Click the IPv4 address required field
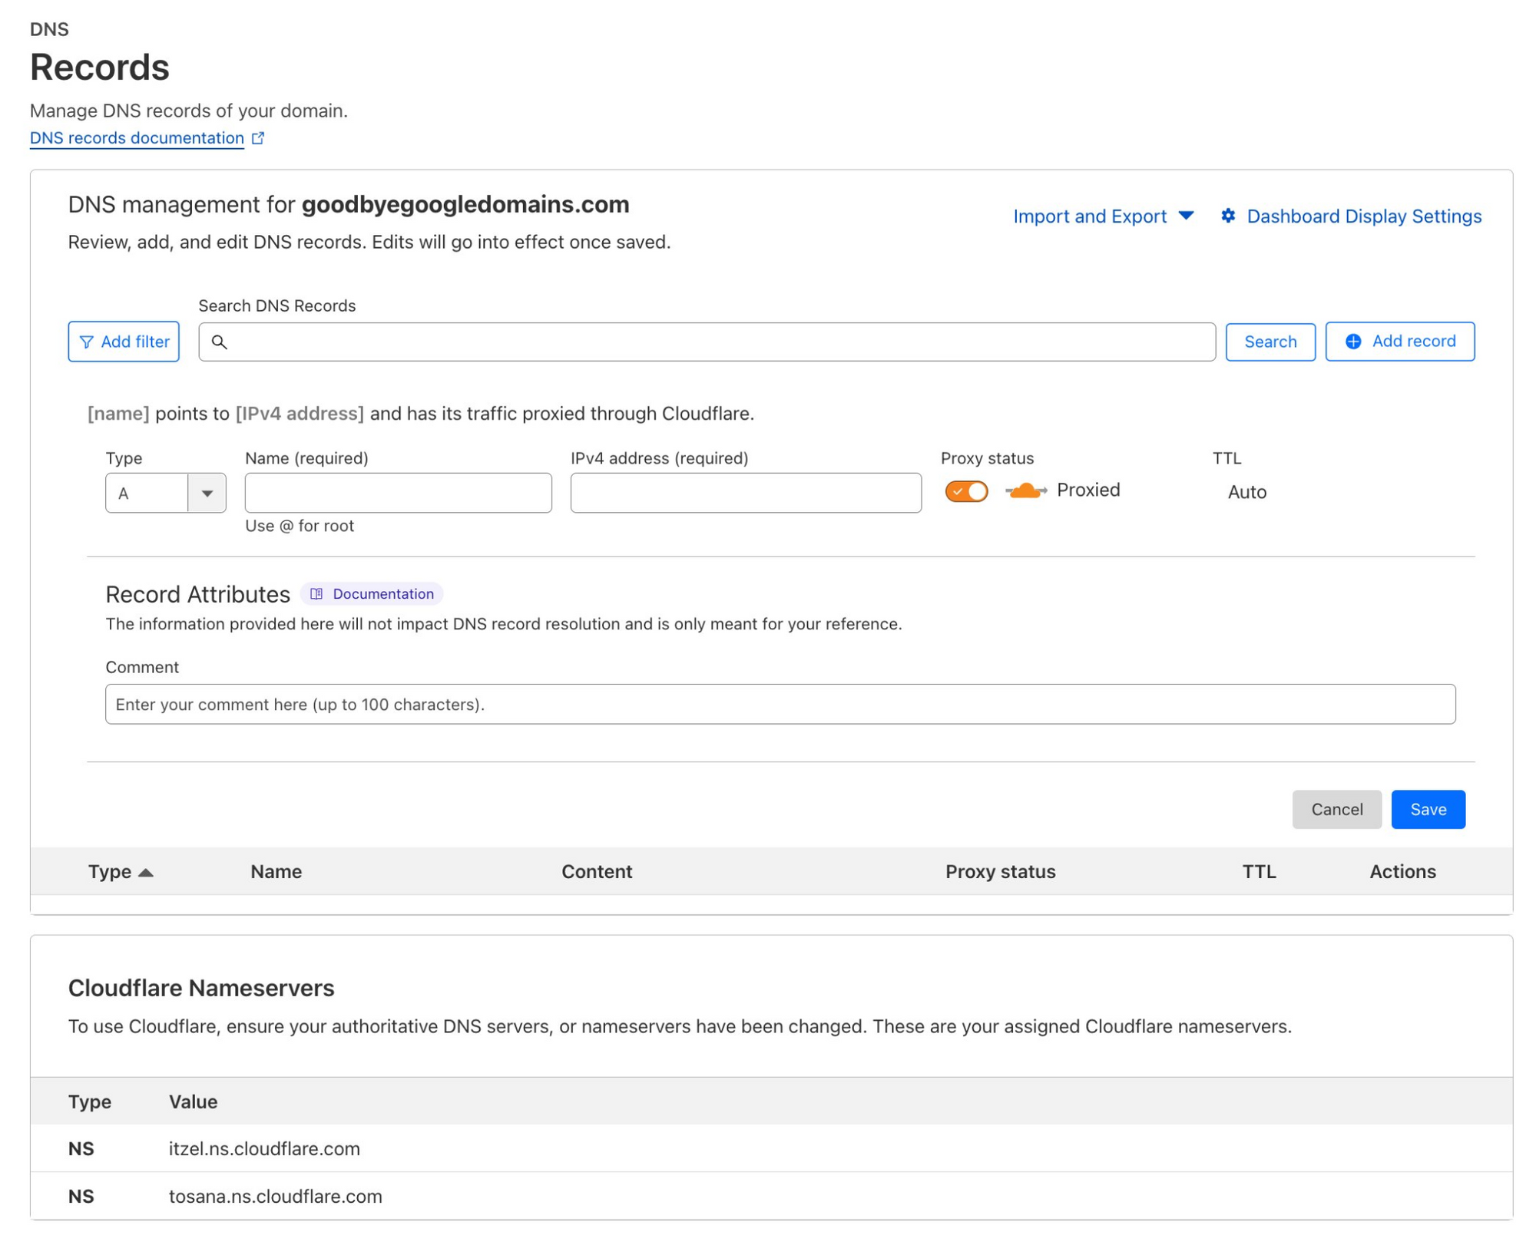Image resolution: width=1536 pixels, height=1235 pixels. click(x=745, y=492)
